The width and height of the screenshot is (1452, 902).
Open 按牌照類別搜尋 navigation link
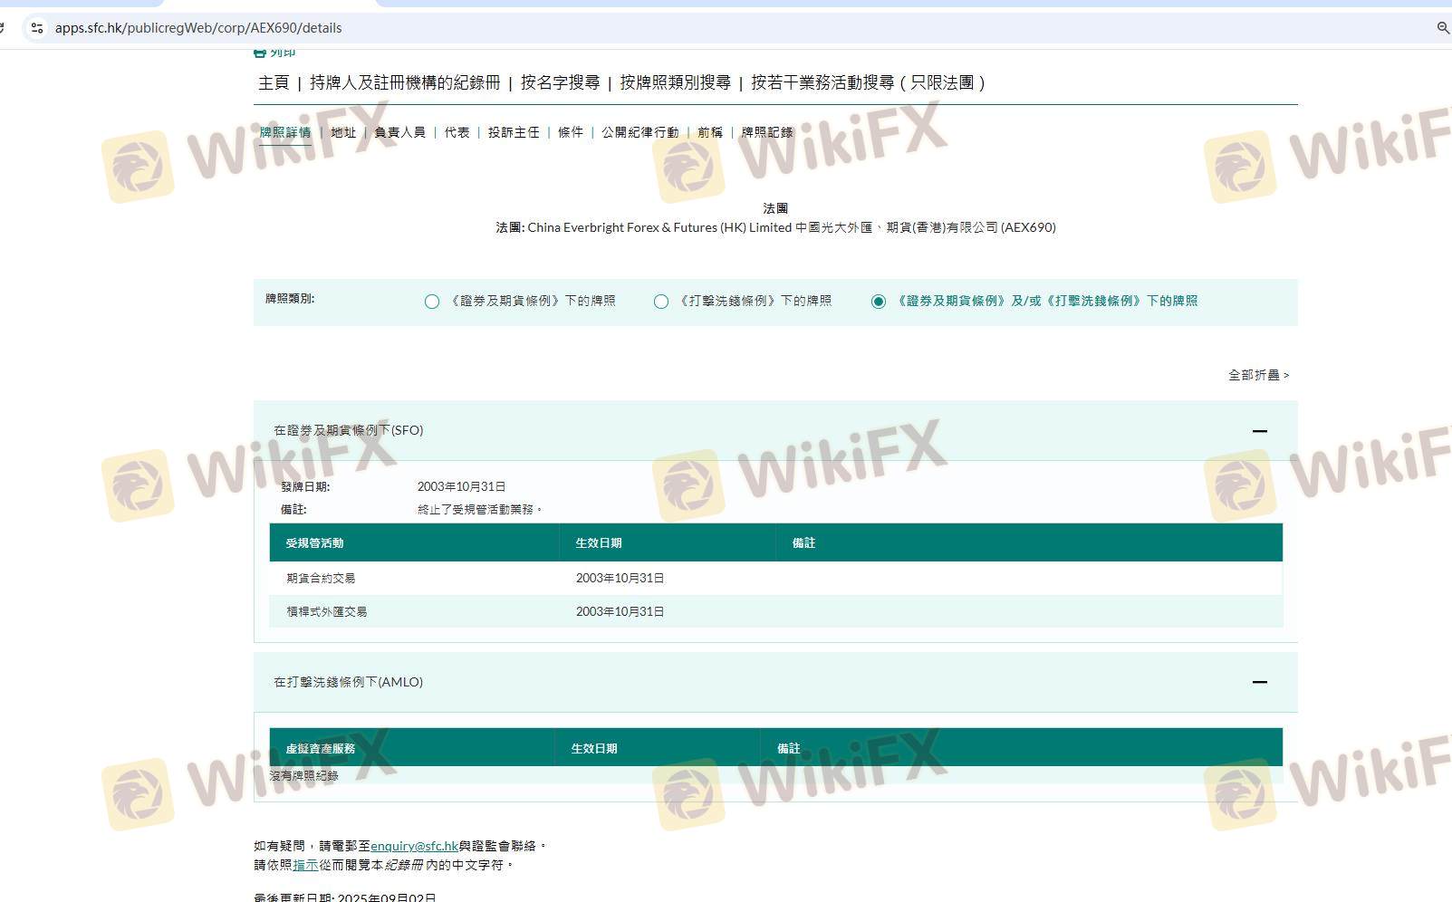coord(675,82)
